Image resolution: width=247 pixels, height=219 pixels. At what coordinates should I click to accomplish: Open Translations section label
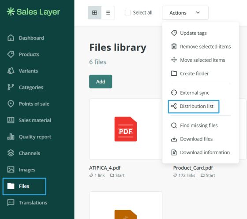point(33,203)
